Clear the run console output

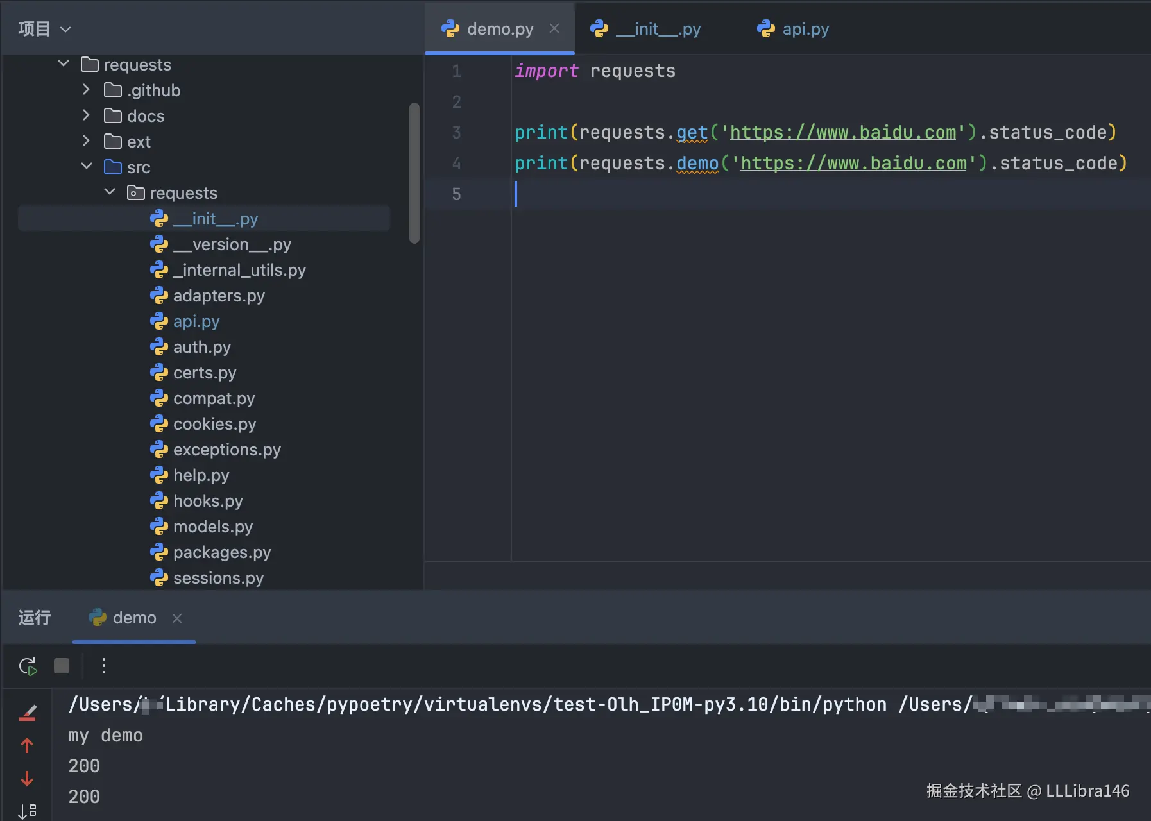pyautogui.click(x=28, y=713)
